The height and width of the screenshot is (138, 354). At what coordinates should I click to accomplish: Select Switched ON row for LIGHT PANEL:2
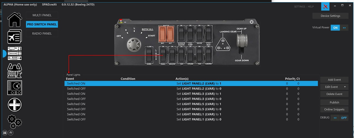[x=191, y=84]
